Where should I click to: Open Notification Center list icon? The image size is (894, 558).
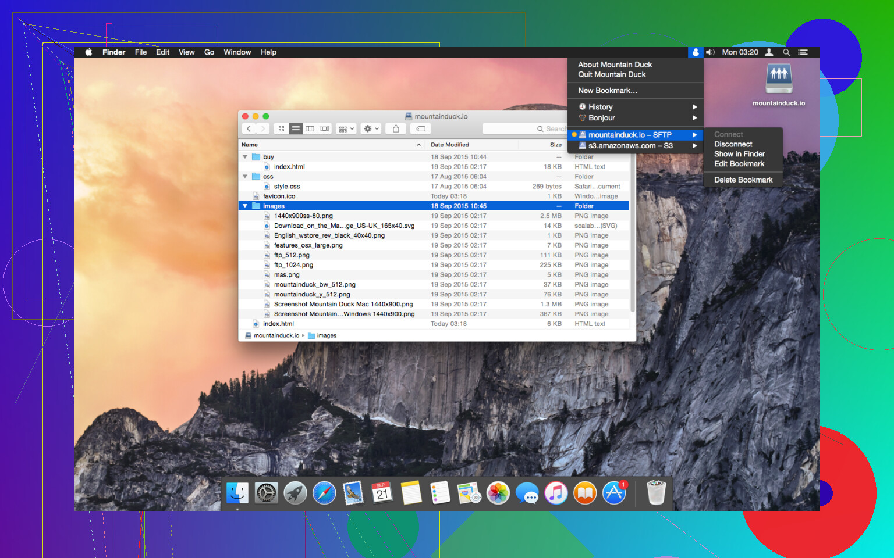coord(803,52)
